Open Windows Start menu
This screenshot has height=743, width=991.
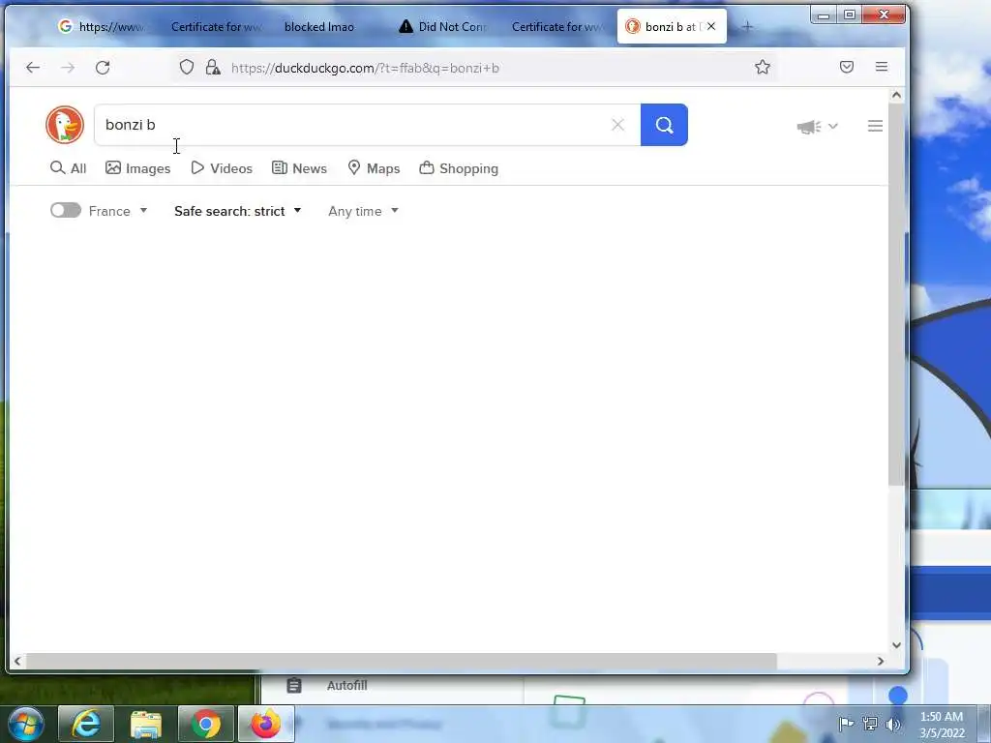(26, 724)
